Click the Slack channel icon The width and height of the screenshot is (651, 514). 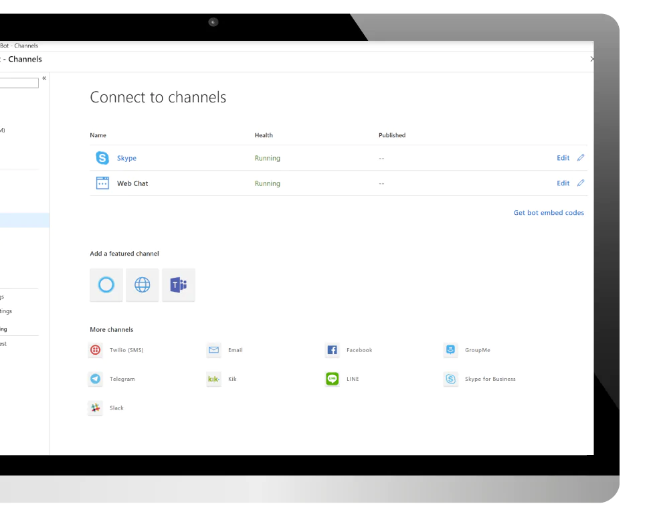pyautogui.click(x=96, y=408)
